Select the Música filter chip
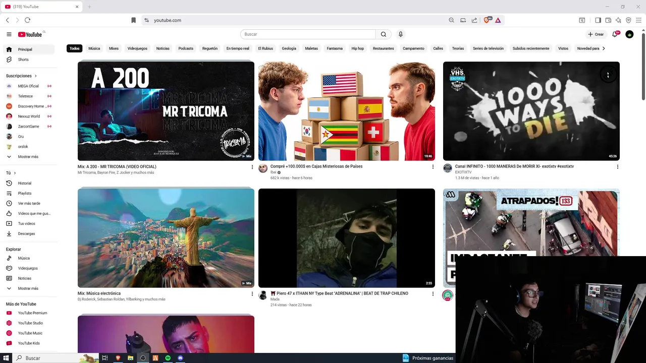Viewport: 646px width, 363px height. pyautogui.click(x=94, y=48)
